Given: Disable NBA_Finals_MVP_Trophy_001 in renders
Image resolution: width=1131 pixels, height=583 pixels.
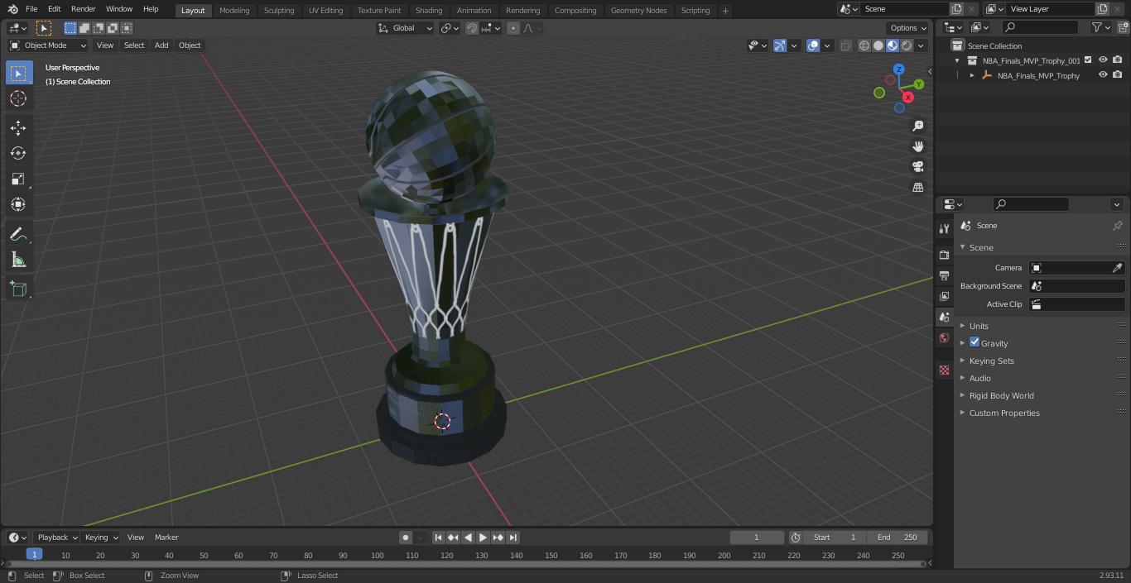Looking at the screenshot, I should point(1117,60).
